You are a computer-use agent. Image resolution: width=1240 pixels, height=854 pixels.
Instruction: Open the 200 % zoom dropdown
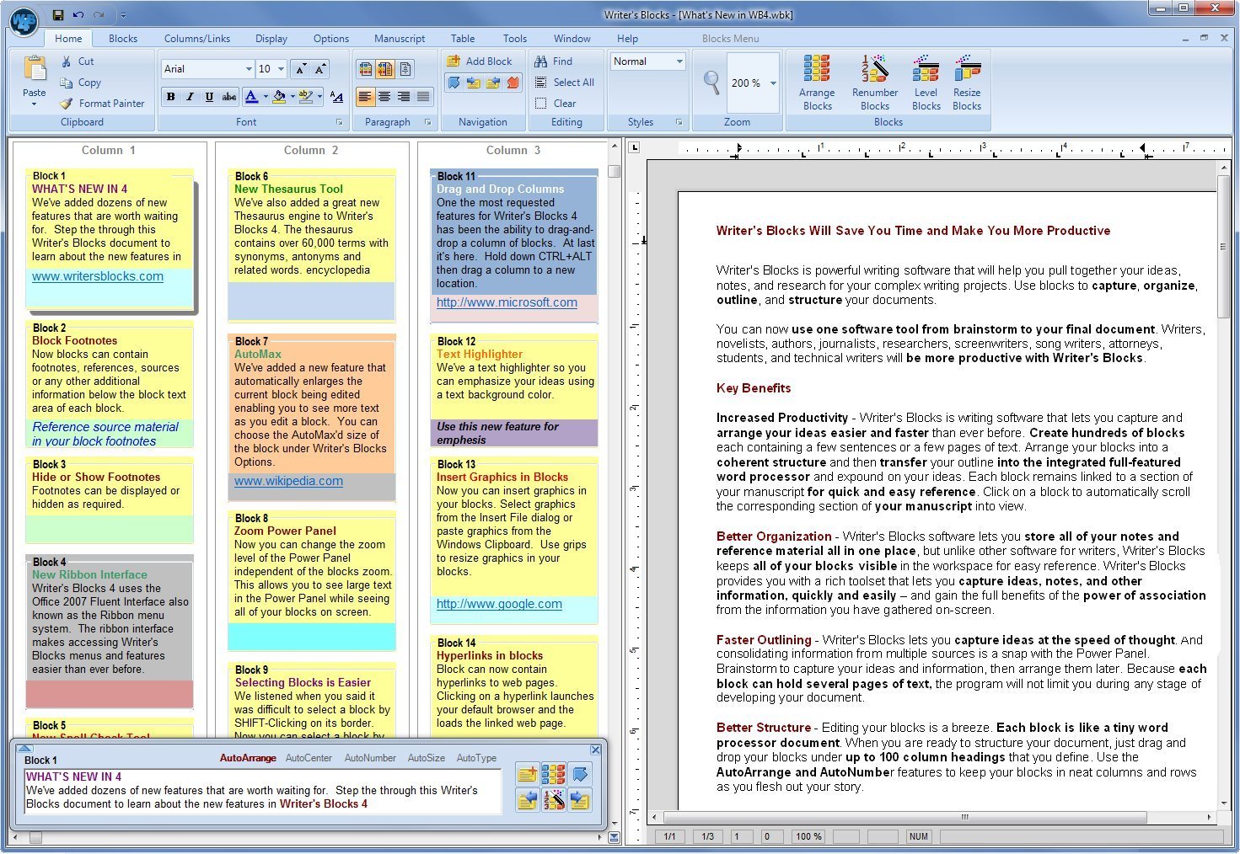(773, 83)
